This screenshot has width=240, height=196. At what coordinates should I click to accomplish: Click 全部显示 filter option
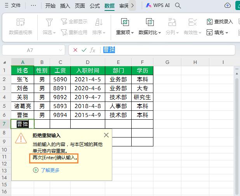point(74,22)
